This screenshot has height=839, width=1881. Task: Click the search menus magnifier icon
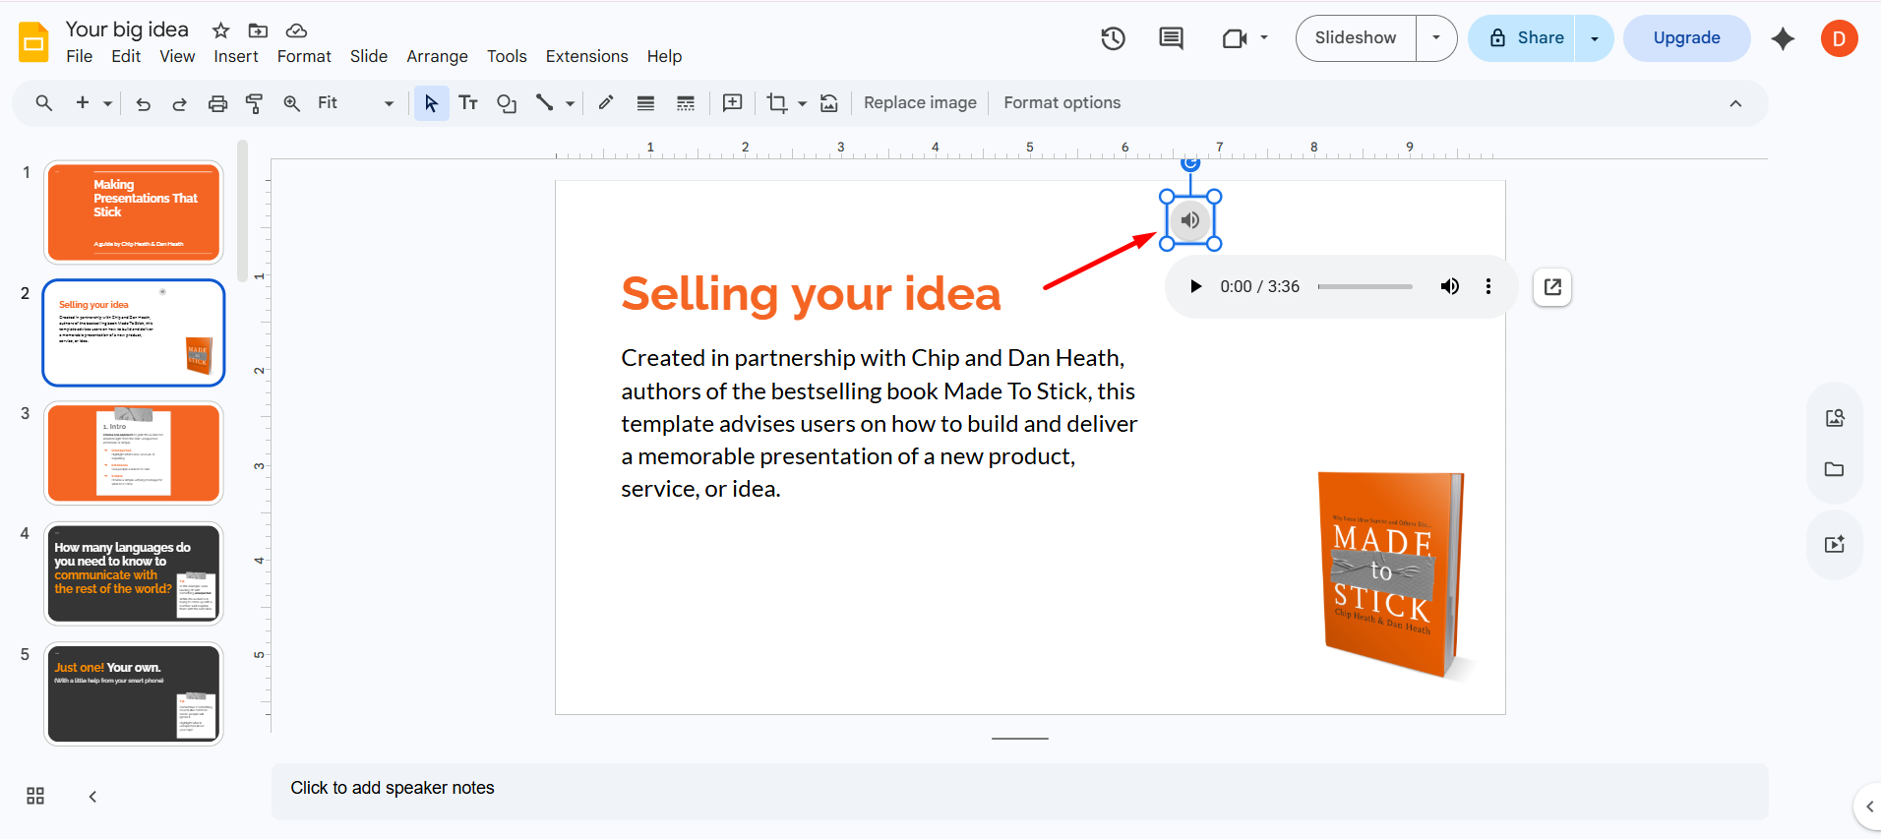coord(44,103)
